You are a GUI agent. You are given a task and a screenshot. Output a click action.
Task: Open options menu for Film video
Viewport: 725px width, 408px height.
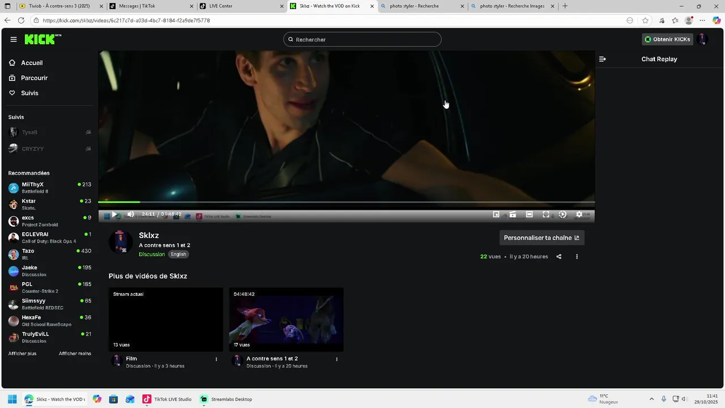216,359
